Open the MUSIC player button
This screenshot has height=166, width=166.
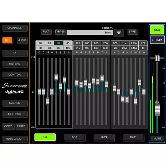[x=22, y=40]
